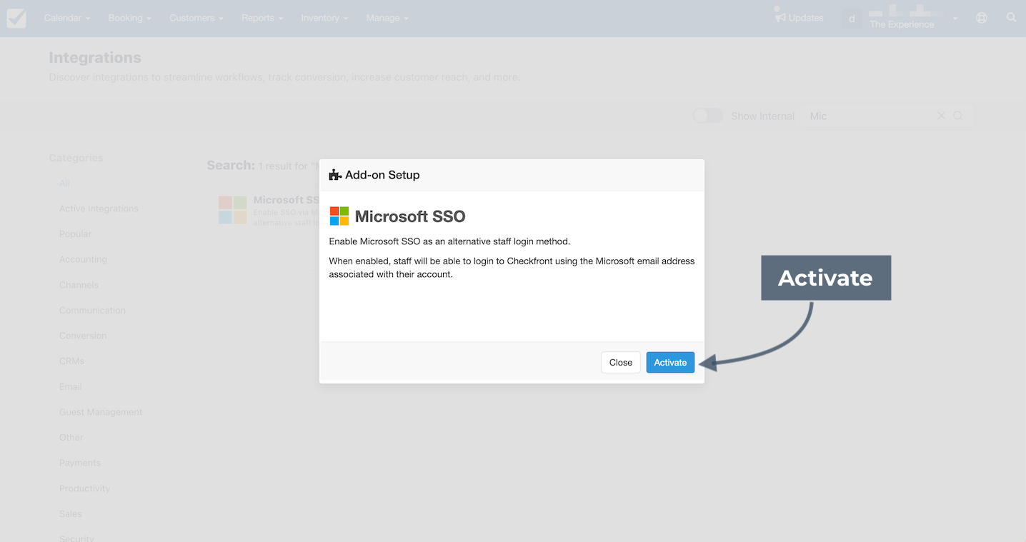This screenshot has width=1026, height=542.
Task: Select the CRMs category
Action: click(x=71, y=361)
